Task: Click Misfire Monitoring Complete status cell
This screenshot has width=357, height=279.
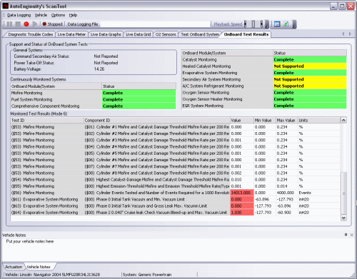Action: (139, 93)
